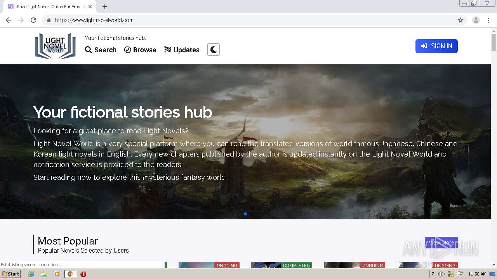Viewport: 497px width, 279px height.
Task: Select Chrome in the taskbar
Action: pos(70,274)
